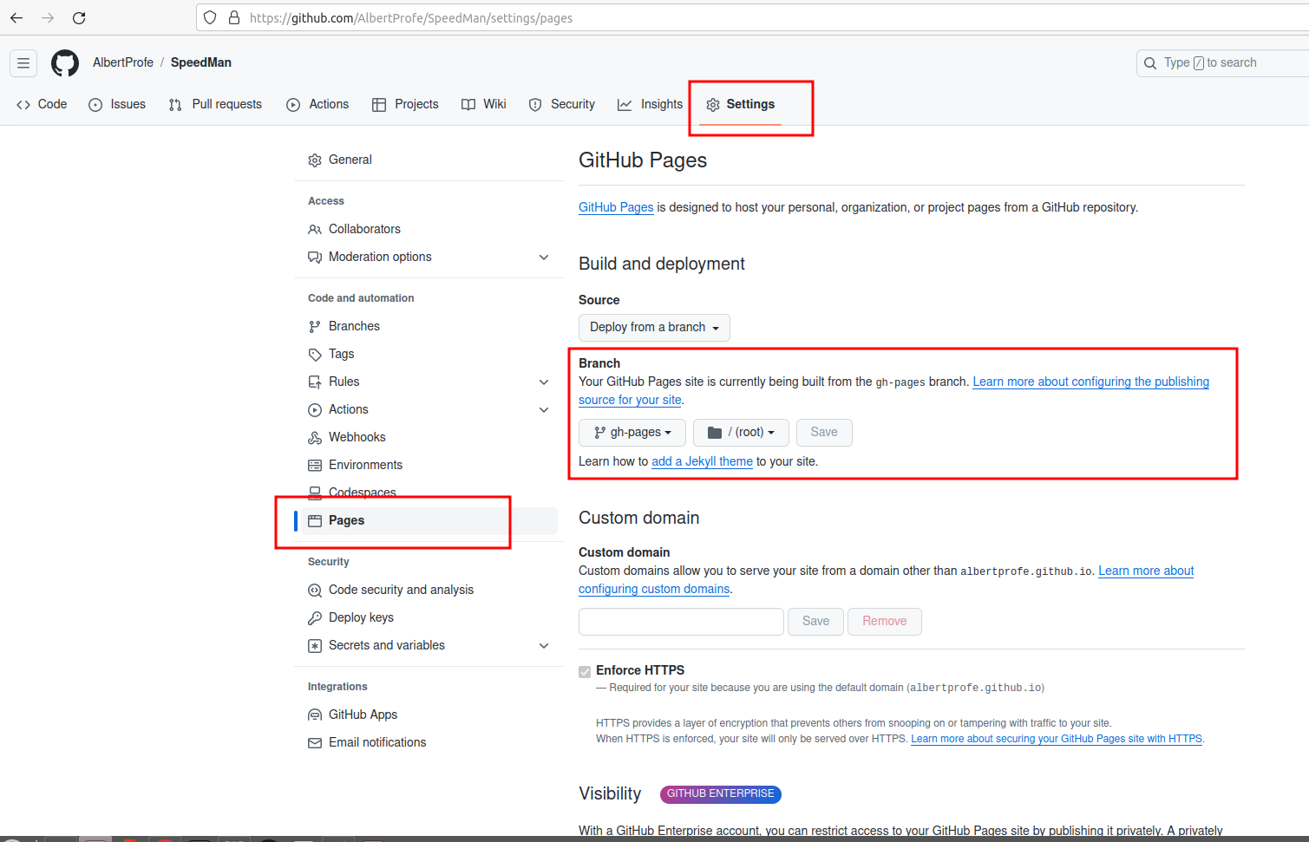Click the folder icon in root selector
Viewport: 1309px width, 842px height.
(x=715, y=433)
